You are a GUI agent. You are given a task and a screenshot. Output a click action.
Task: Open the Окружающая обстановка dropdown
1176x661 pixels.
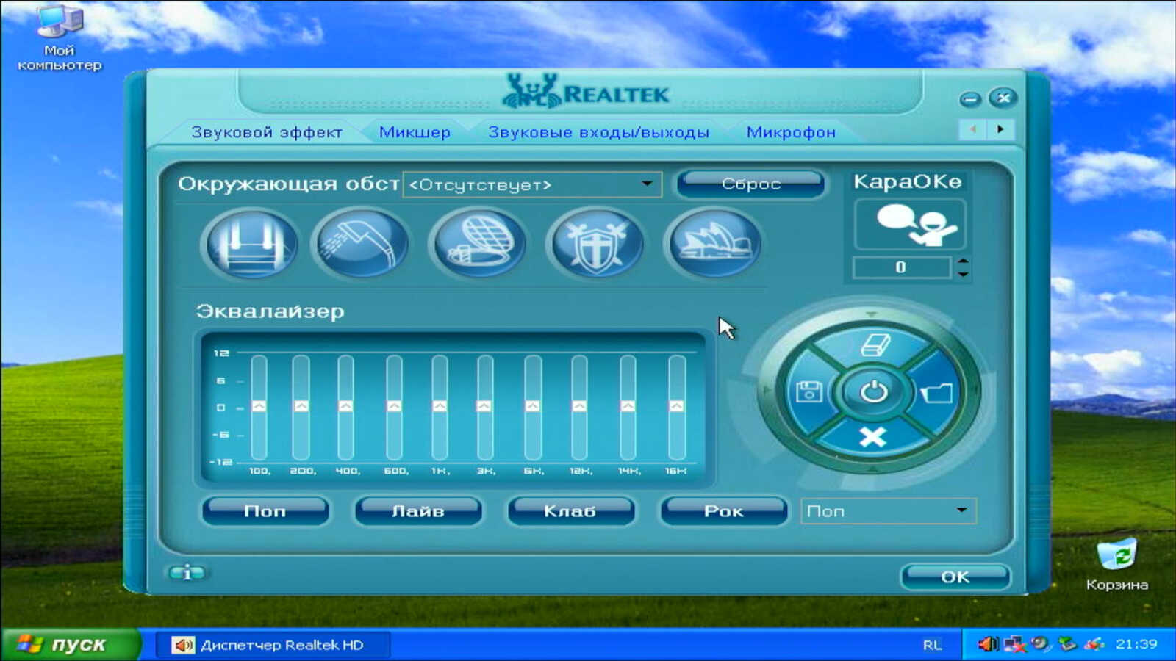tap(532, 184)
